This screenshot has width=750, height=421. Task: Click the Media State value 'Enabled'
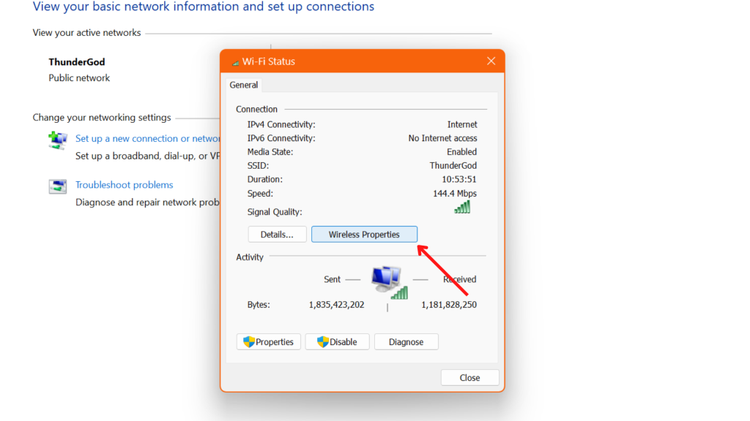pyautogui.click(x=461, y=152)
